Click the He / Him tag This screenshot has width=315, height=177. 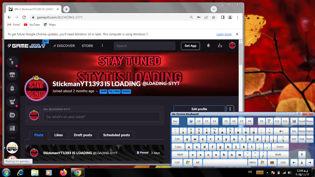click(114, 91)
